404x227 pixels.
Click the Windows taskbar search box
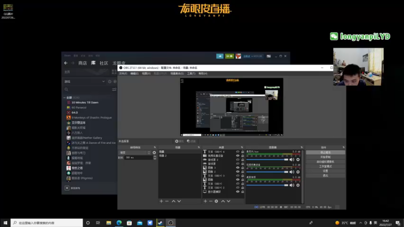(x=46, y=223)
